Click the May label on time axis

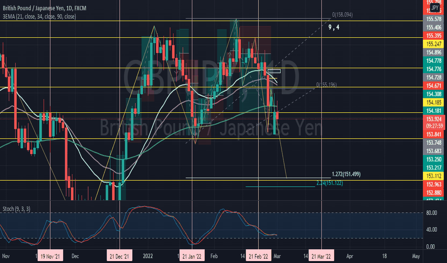point(416,256)
